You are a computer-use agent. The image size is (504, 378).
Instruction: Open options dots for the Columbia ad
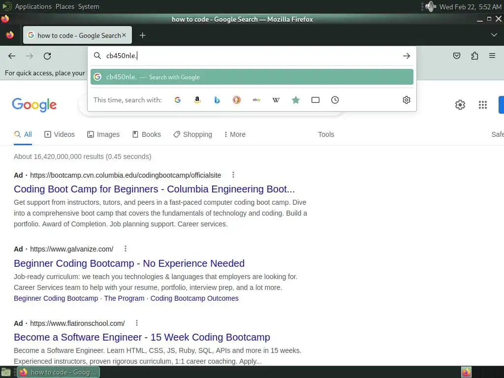click(x=233, y=175)
